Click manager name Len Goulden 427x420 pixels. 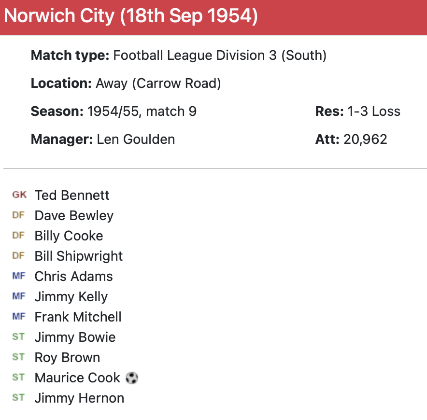click(x=136, y=140)
